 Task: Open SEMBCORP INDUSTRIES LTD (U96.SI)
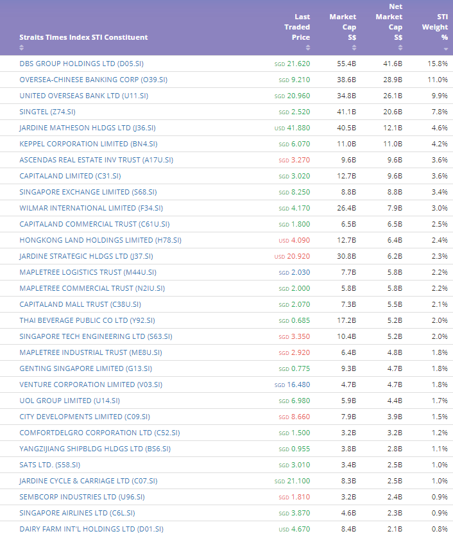point(82,497)
